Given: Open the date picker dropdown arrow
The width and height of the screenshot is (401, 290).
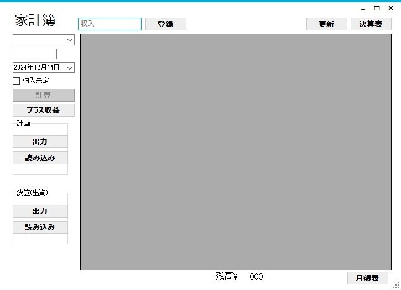Looking at the screenshot, I should (70, 68).
